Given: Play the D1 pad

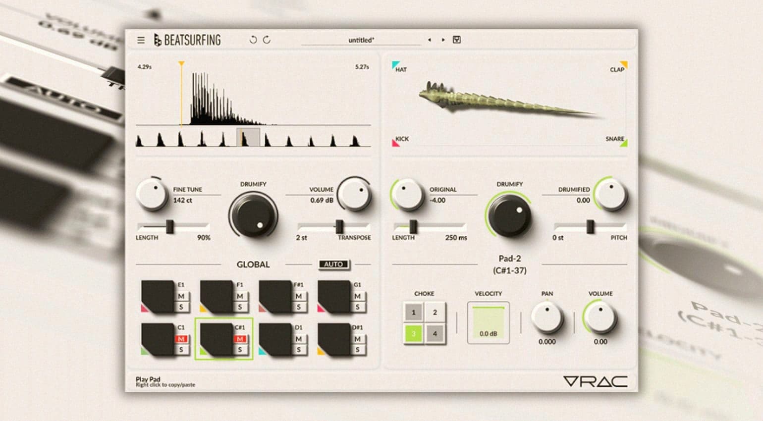Looking at the screenshot, I should pyautogui.click(x=275, y=339).
